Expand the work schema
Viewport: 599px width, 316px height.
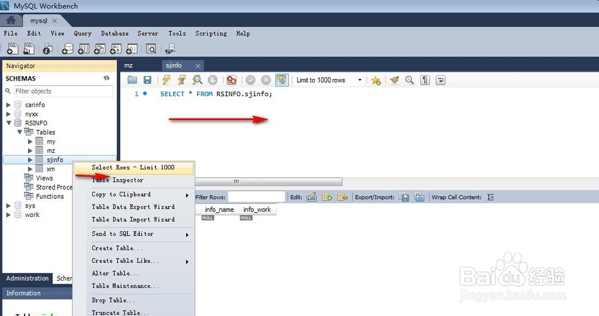(x=8, y=215)
